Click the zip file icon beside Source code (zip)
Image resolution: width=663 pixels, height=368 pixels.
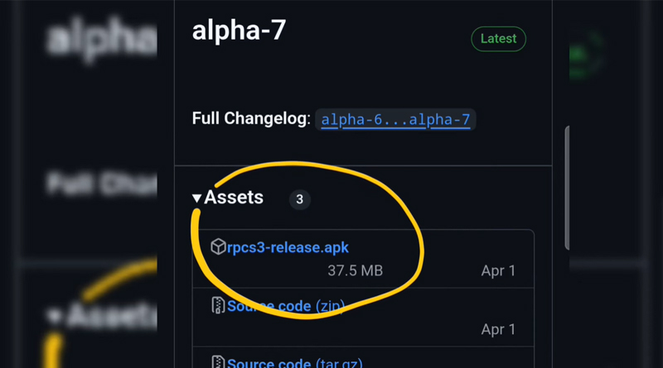pos(218,305)
